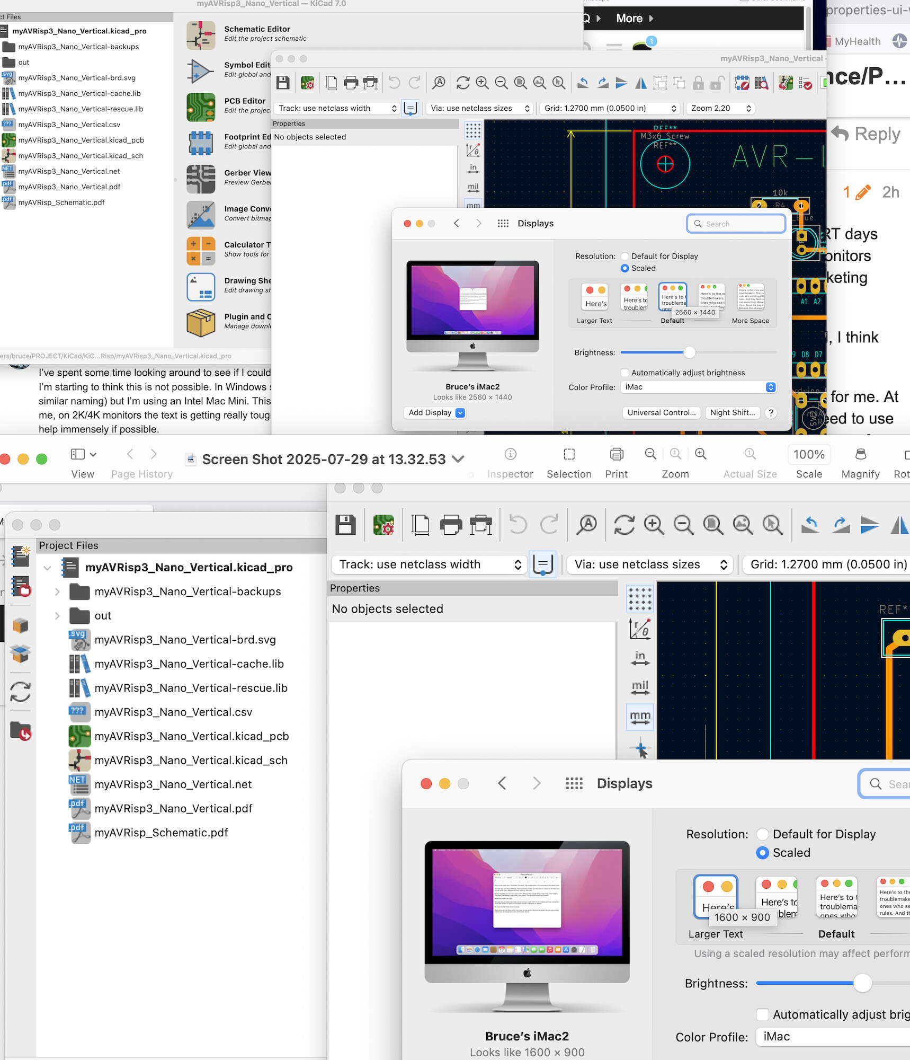
Task: Open the Add Display dropdown
Action: click(435, 413)
